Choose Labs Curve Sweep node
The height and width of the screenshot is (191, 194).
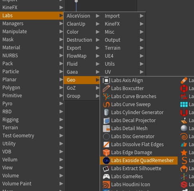pyautogui.click(x=139, y=105)
